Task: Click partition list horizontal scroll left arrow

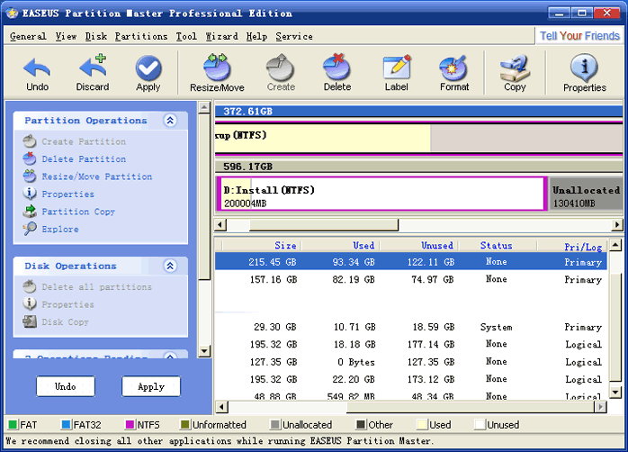Action: pyautogui.click(x=221, y=407)
